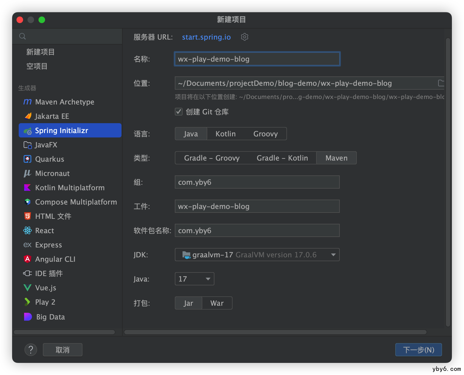
Task: Open the Java version 17 dropdown
Action: point(195,279)
